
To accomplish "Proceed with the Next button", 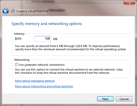I will pos(105,99).
